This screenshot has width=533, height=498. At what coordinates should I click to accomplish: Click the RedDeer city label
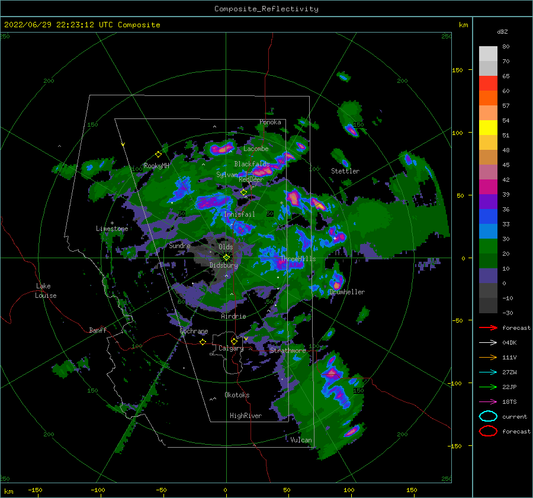pyautogui.click(x=251, y=179)
